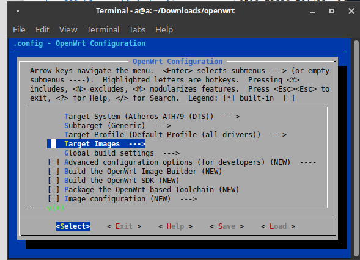Open the File menu

tap(19, 29)
